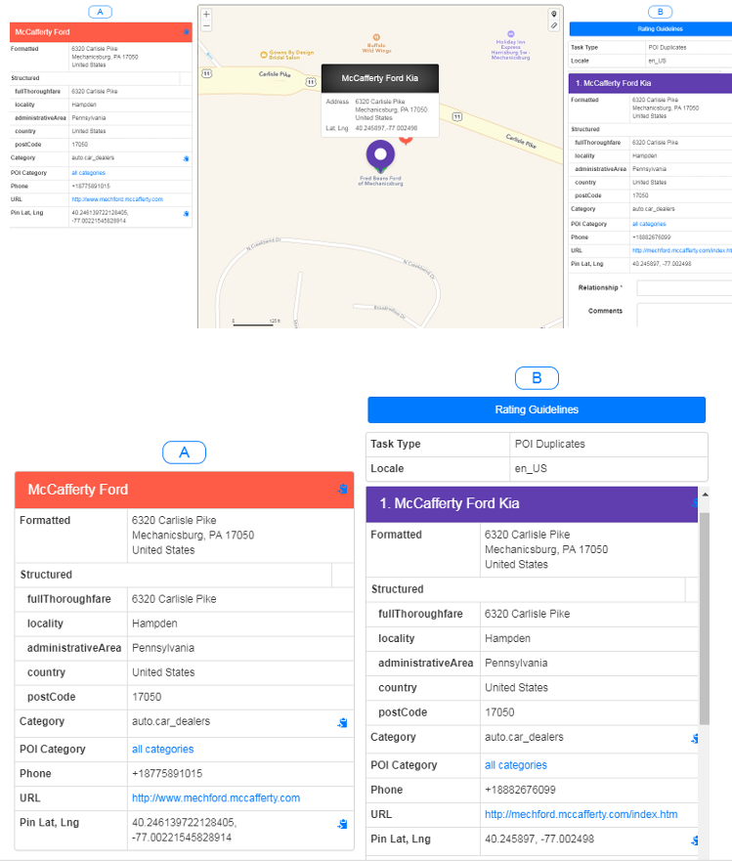
Task: Zoom in with the map plus button
Action: [206, 15]
